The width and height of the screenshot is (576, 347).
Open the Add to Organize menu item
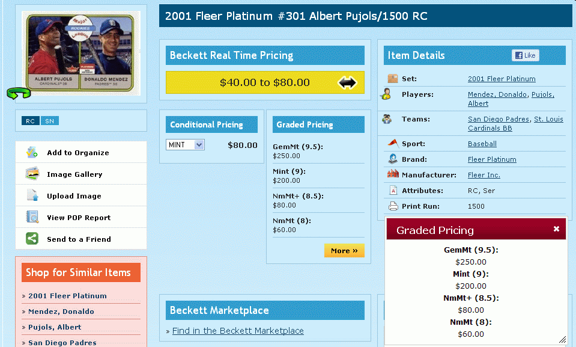[81, 152]
